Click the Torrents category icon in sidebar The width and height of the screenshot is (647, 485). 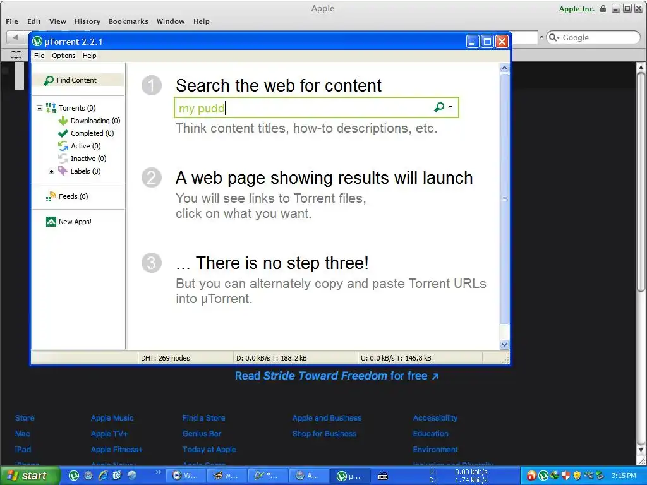click(x=51, y=108)
